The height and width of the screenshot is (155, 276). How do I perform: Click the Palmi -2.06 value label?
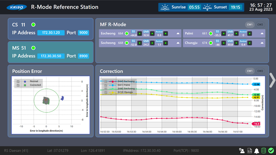256,84
